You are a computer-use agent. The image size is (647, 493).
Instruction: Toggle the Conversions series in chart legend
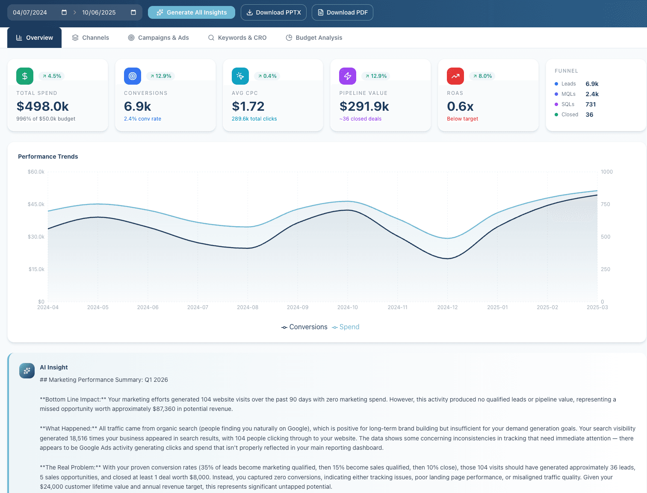[x=304, y=327]
